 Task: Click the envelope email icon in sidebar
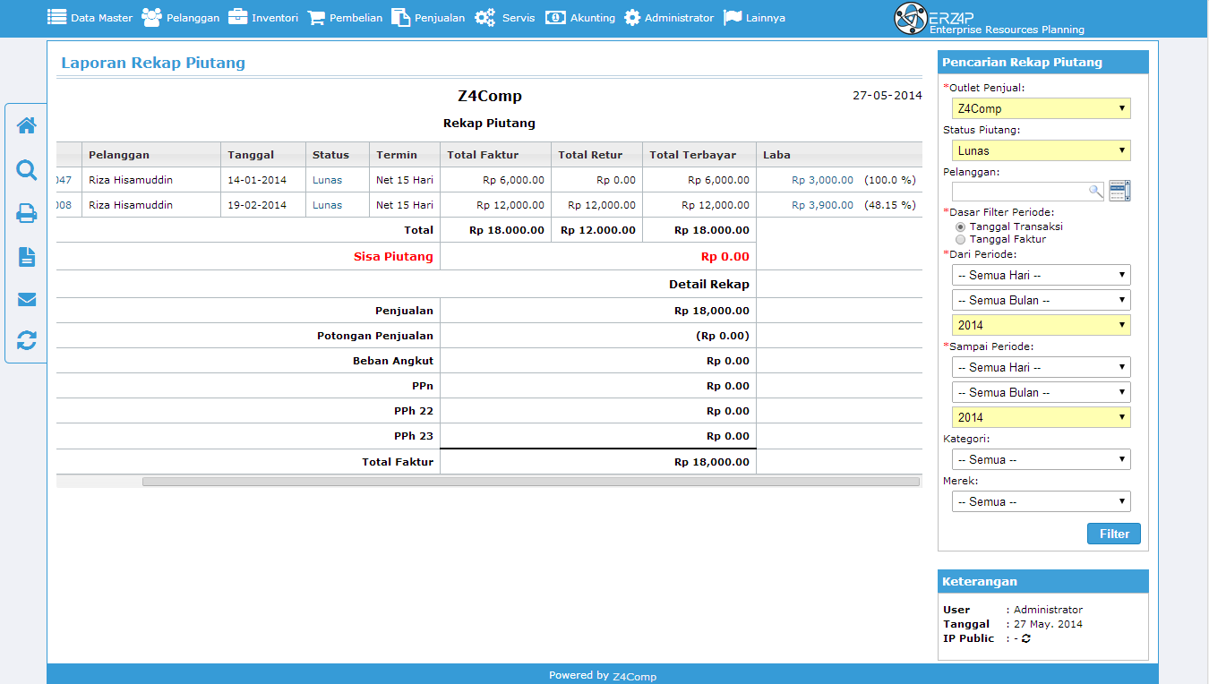point(27,299)
